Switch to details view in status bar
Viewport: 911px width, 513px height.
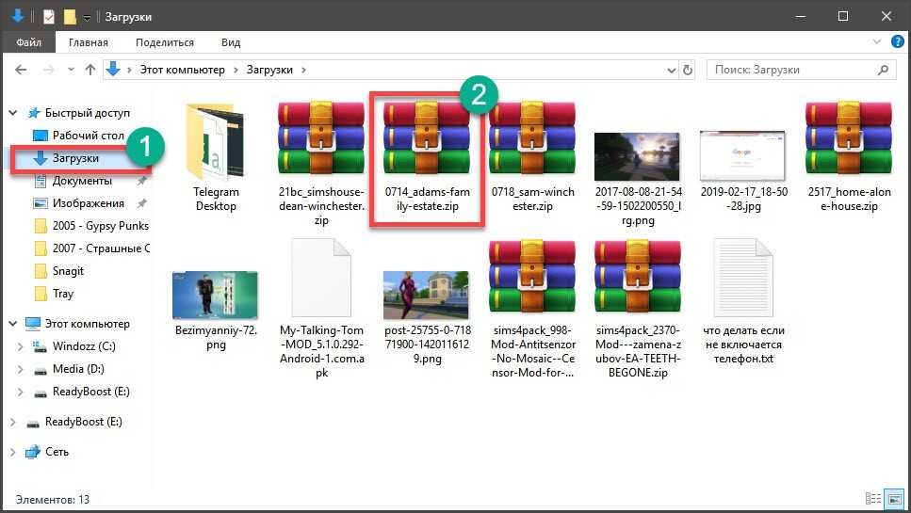(872, 499)
